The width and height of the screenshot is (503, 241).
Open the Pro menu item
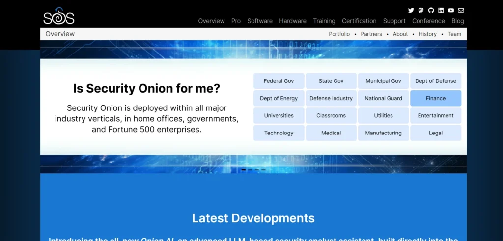pyautogui.click(x=236, y=21)
